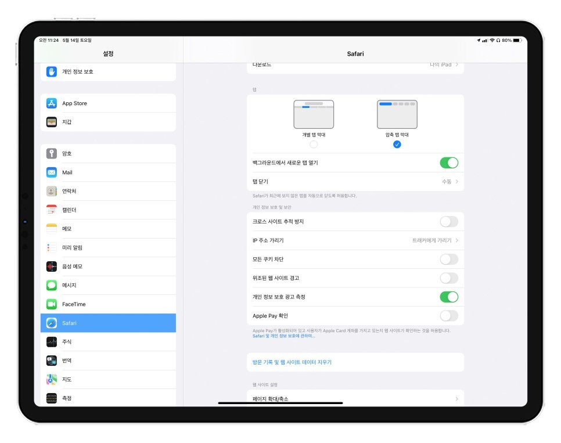561x443 pixels.
Task: Open 페이지 확대/축소 setting row
Action: click(355, 398)
